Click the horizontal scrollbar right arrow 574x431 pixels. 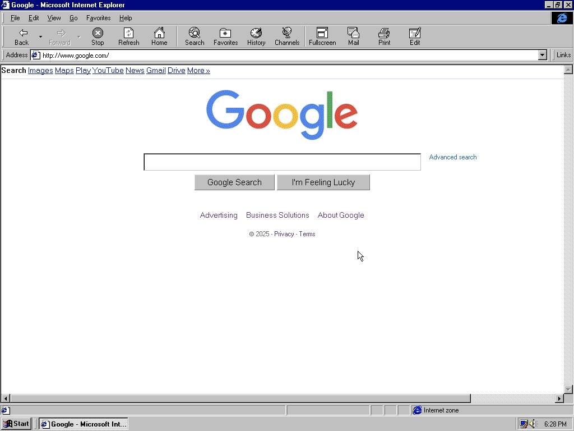click(x=559, y=398)
